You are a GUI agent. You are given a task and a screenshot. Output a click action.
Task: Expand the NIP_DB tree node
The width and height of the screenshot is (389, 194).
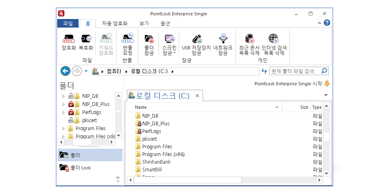[x=63, y=96]
